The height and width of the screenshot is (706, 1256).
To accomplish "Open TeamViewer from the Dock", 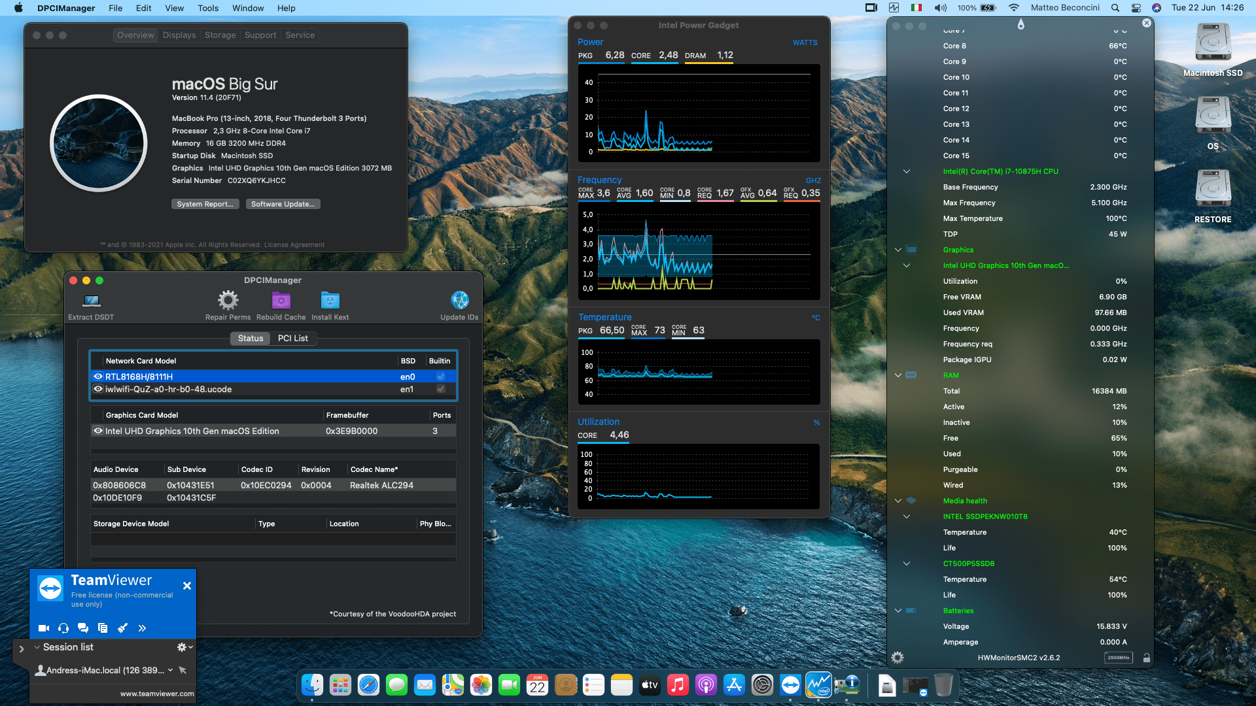I will pyautogui.click(x=790, y=685).
